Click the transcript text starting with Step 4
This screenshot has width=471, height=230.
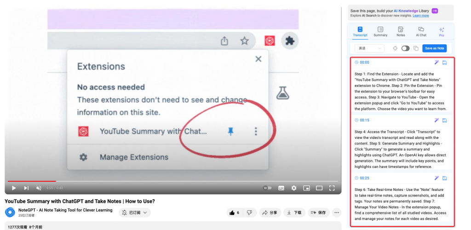point(401,149)
